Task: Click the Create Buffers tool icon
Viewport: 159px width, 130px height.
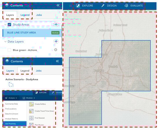Action: pyautogui.click(x=31, y=104)
